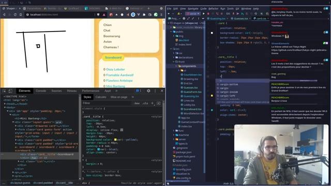Switch to DevTools Sources tab
Screen dimensions: 331x186
(56, 91)
